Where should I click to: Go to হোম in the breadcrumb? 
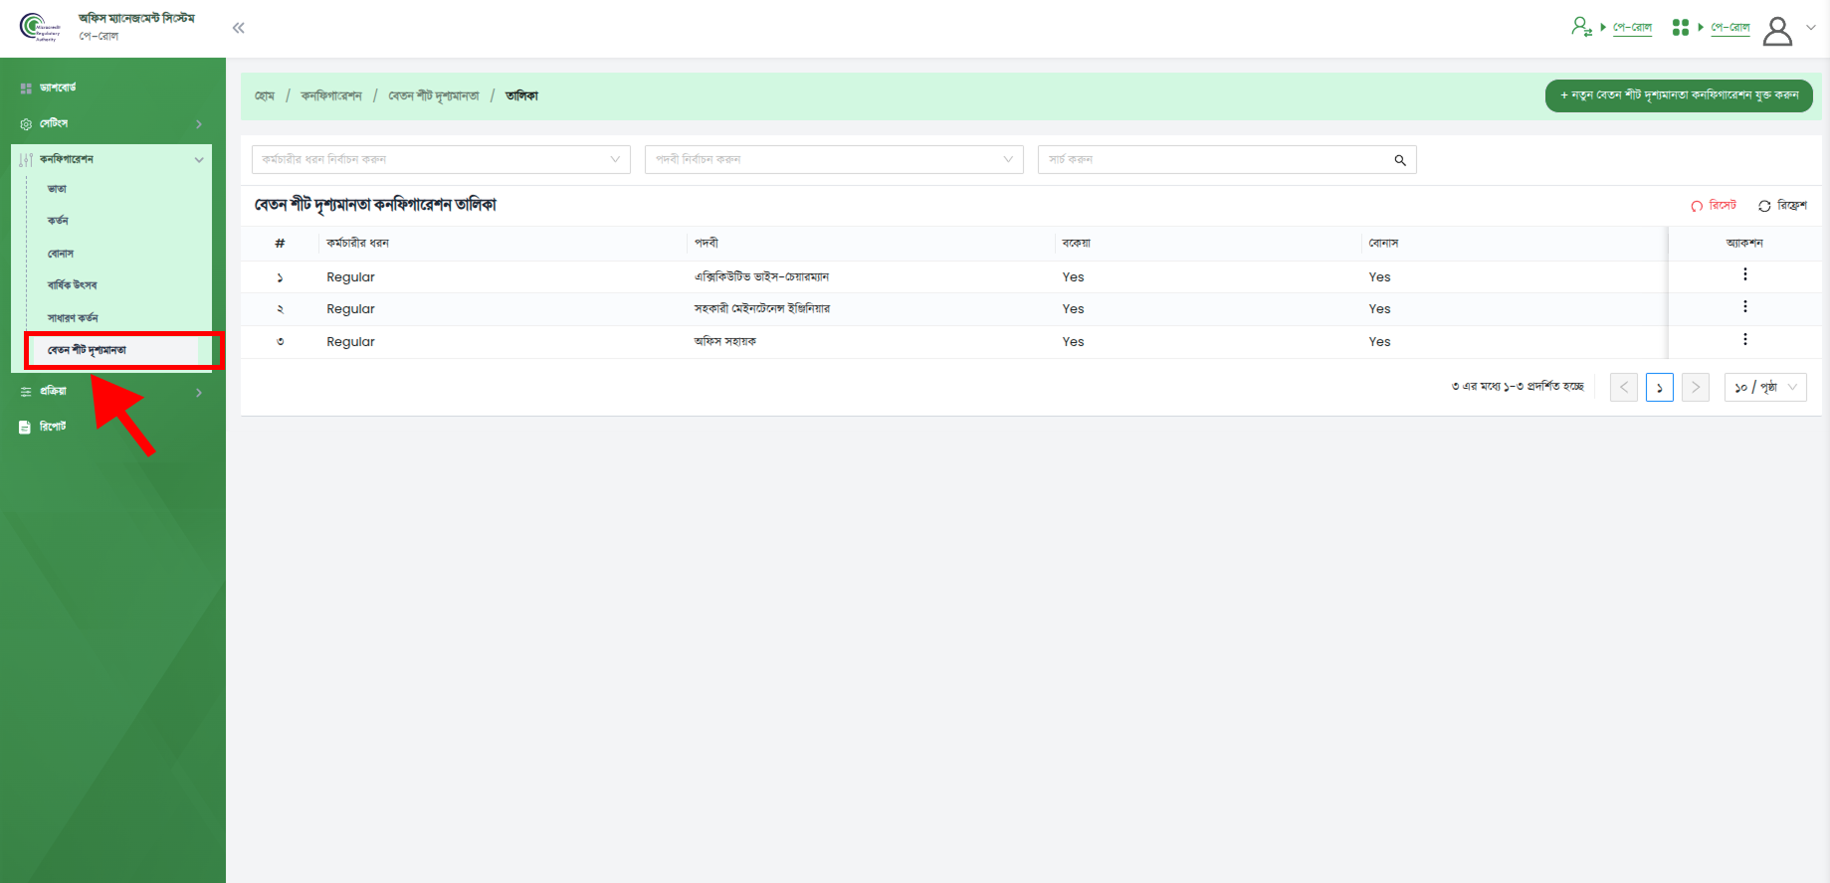[x=265, y=95]
